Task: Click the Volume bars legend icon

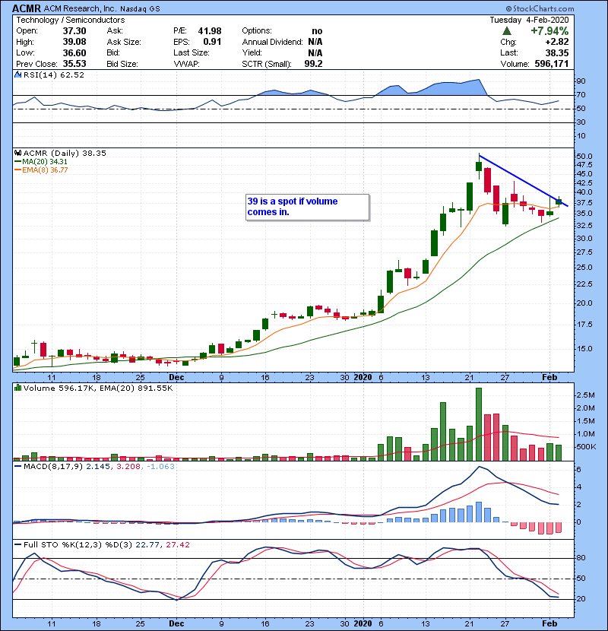Action: [17, 388]
